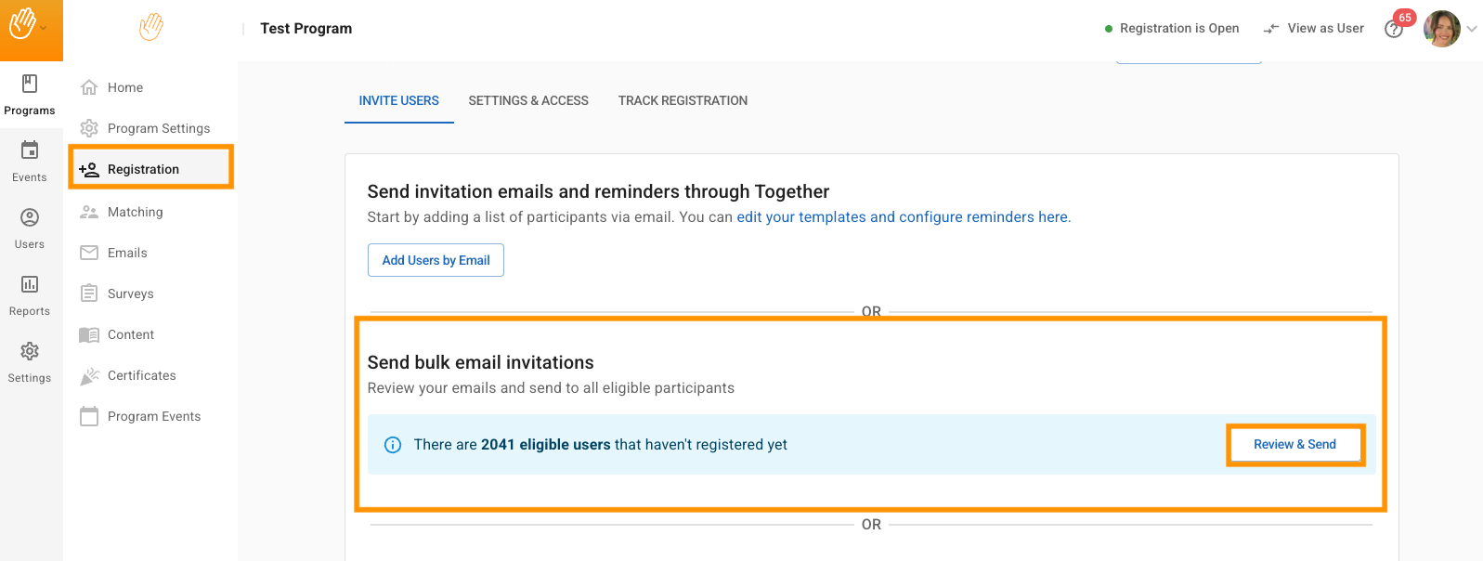
Task: Switch to the Track Registration tab
Action: [683, 100]
